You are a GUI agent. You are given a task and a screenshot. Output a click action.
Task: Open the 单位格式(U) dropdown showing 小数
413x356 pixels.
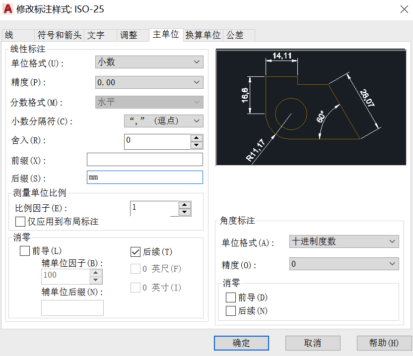point(149,62)
